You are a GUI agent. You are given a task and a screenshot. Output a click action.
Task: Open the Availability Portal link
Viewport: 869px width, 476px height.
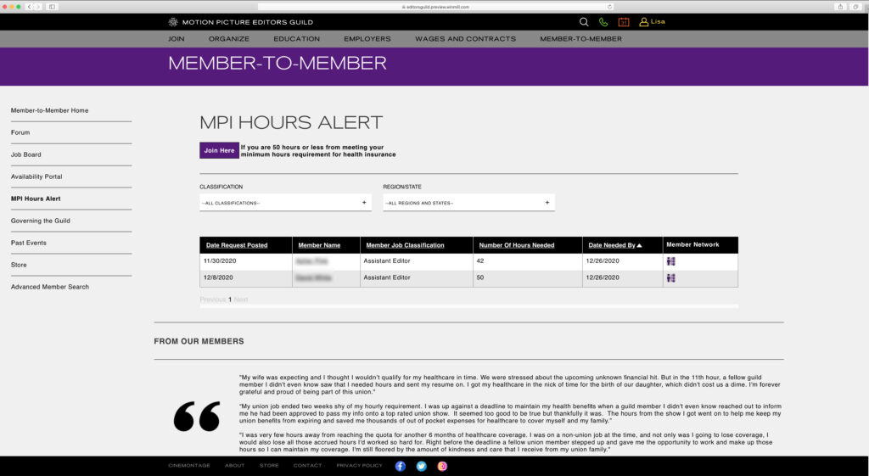[36, 176]
